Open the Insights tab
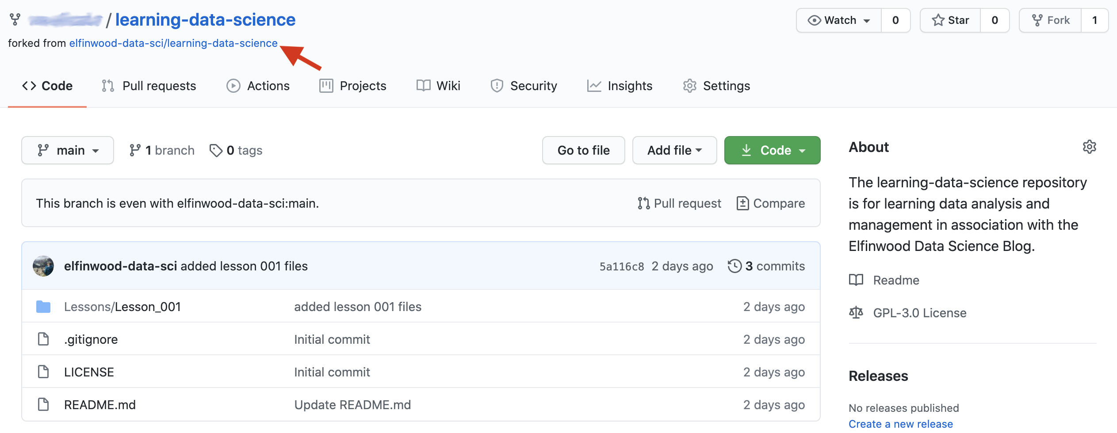Viewport: 1117px width, 433px height. click(620, 86)
